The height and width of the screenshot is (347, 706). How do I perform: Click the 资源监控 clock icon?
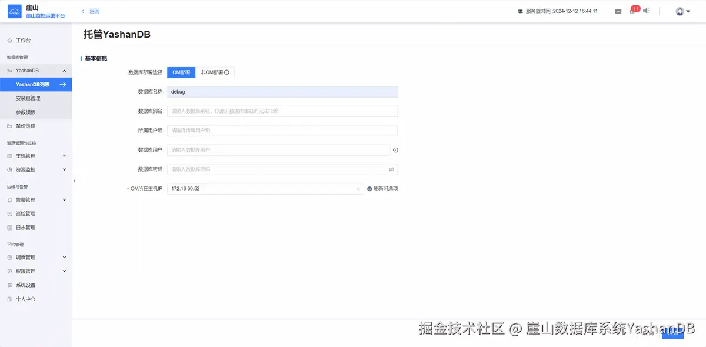coord(9,169)
